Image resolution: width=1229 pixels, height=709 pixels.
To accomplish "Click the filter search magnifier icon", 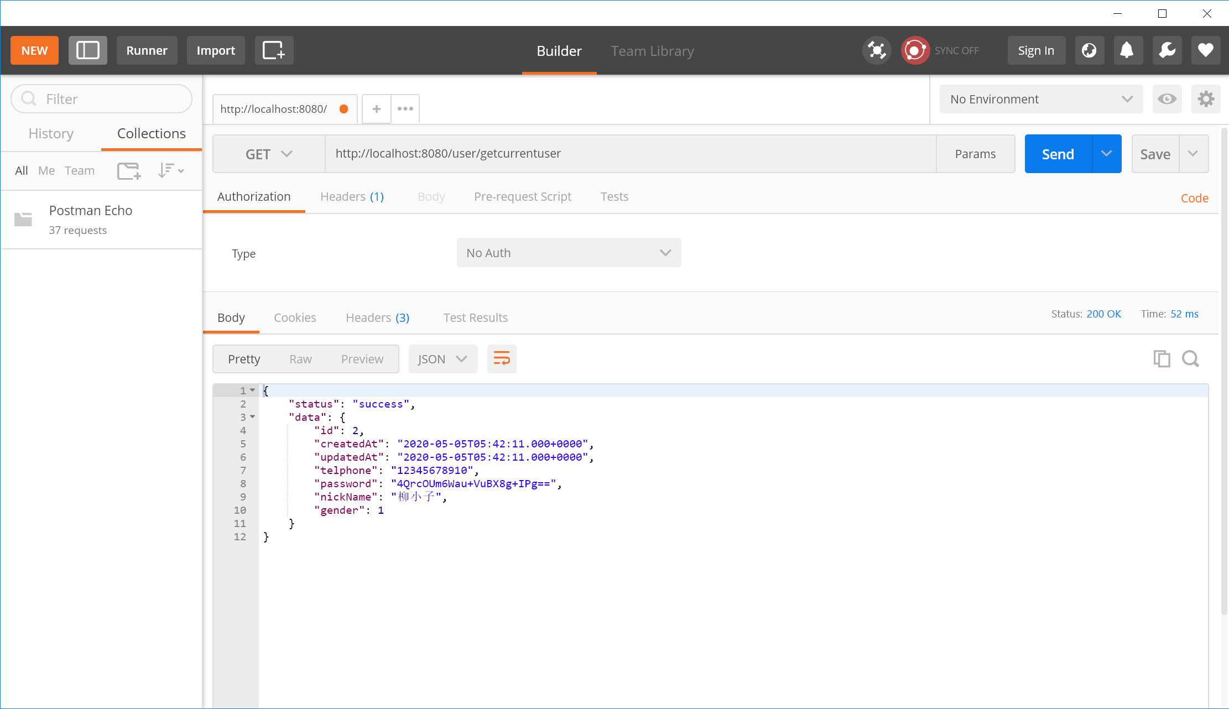I will tap(29, 99).
